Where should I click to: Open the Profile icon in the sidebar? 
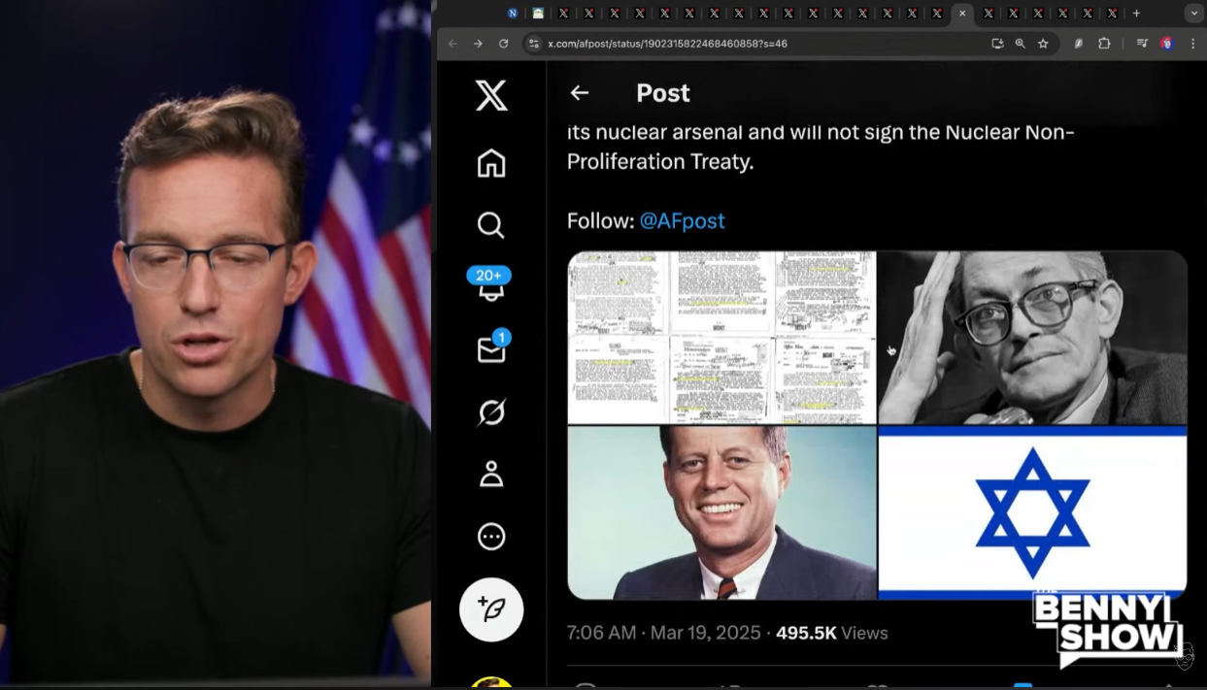point(491,475)
